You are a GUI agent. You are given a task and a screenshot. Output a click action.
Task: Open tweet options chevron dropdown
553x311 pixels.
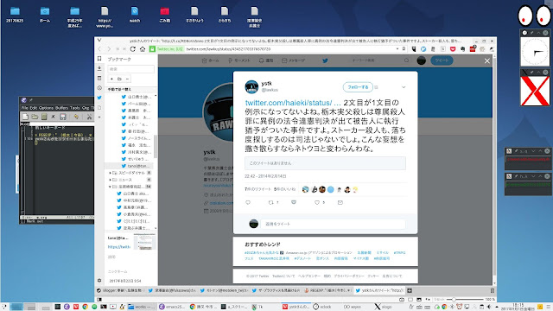[404, 87]
